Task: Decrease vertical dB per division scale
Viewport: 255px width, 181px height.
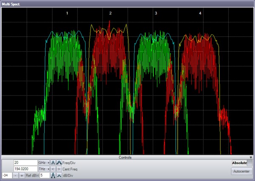Action: pos(59,176)
